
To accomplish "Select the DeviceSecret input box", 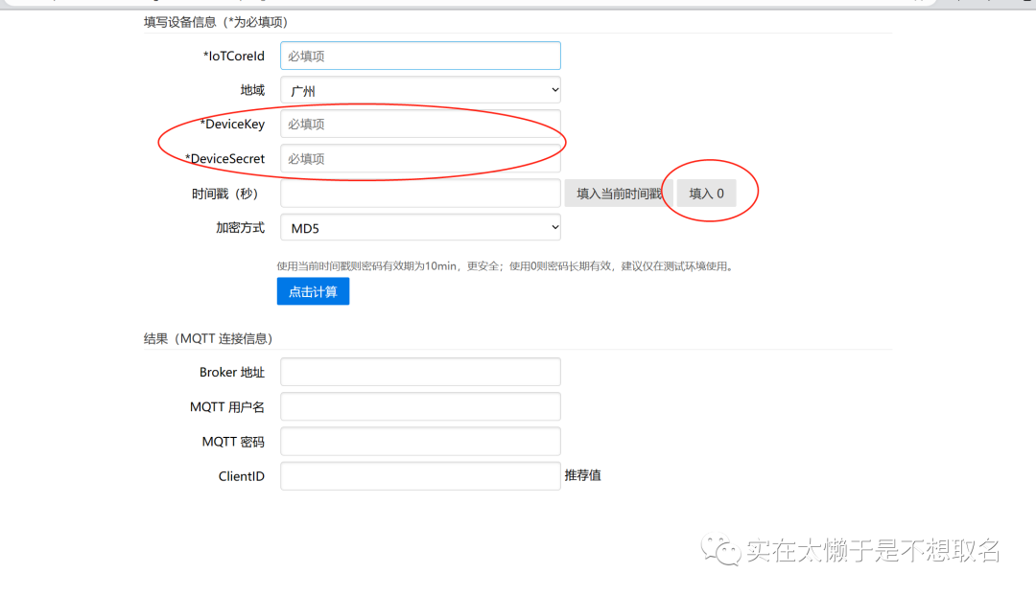I will 420,158.
